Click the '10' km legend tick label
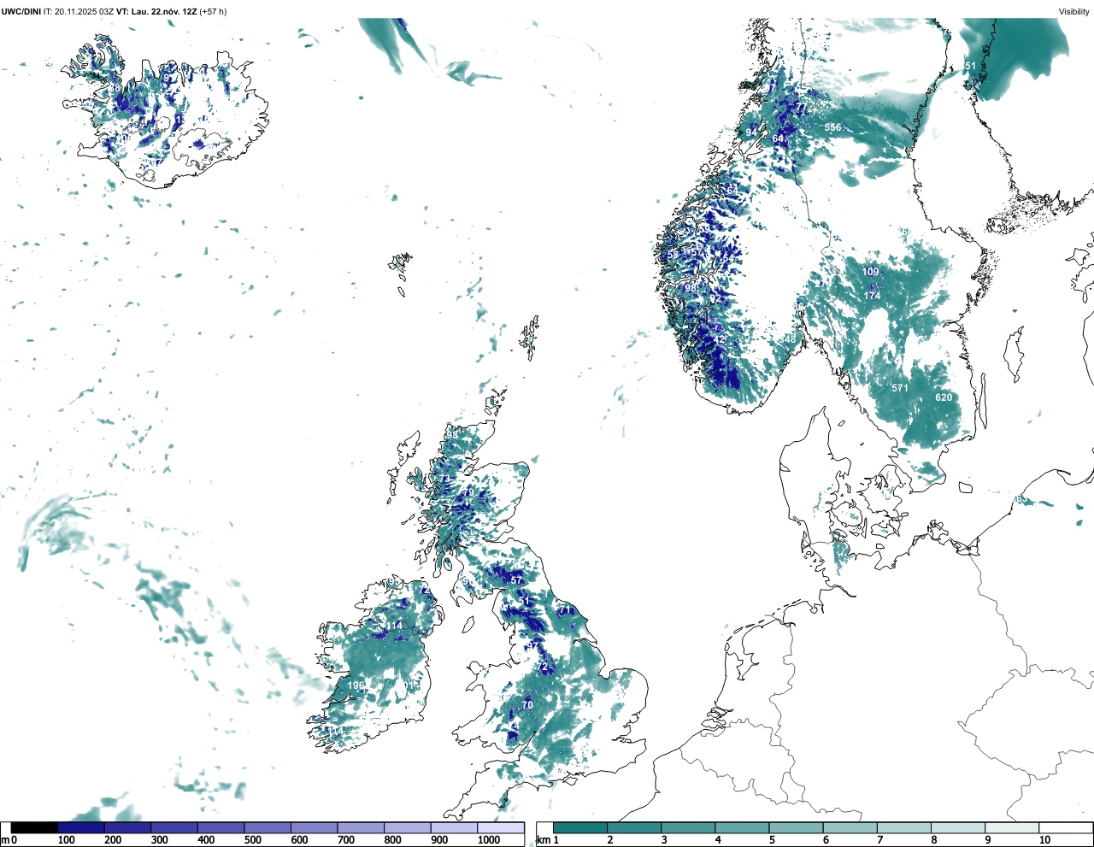The height and width of the screenshot is (847, 1094). 1044,840
